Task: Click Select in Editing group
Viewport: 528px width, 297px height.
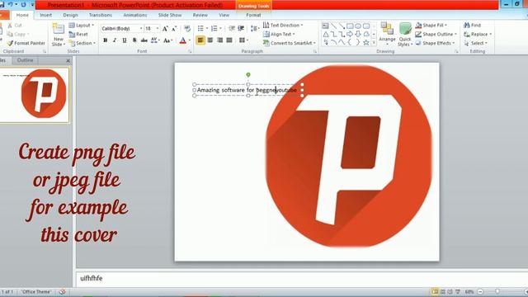Action: pyautogui.click(x=475, y=43)
